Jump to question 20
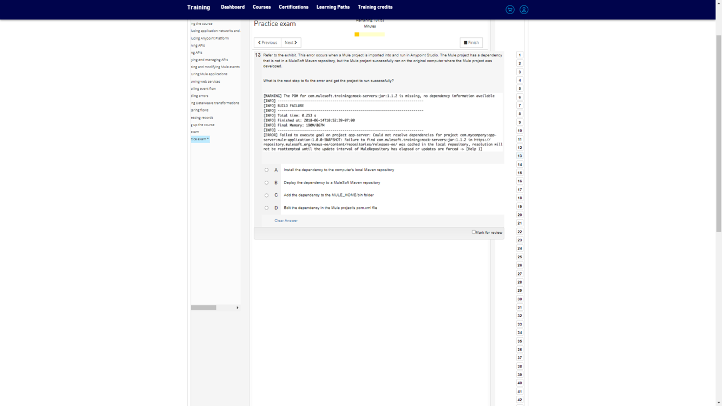The width and height of the screenshot is (722, 406). point(520,215)
